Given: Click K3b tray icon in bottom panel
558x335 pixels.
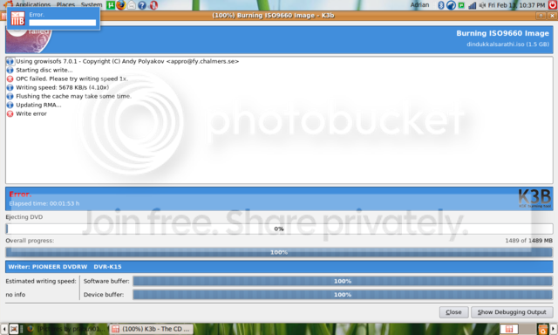Looking at the screenshot, I should pyautogui.click(x=509, y=329).
